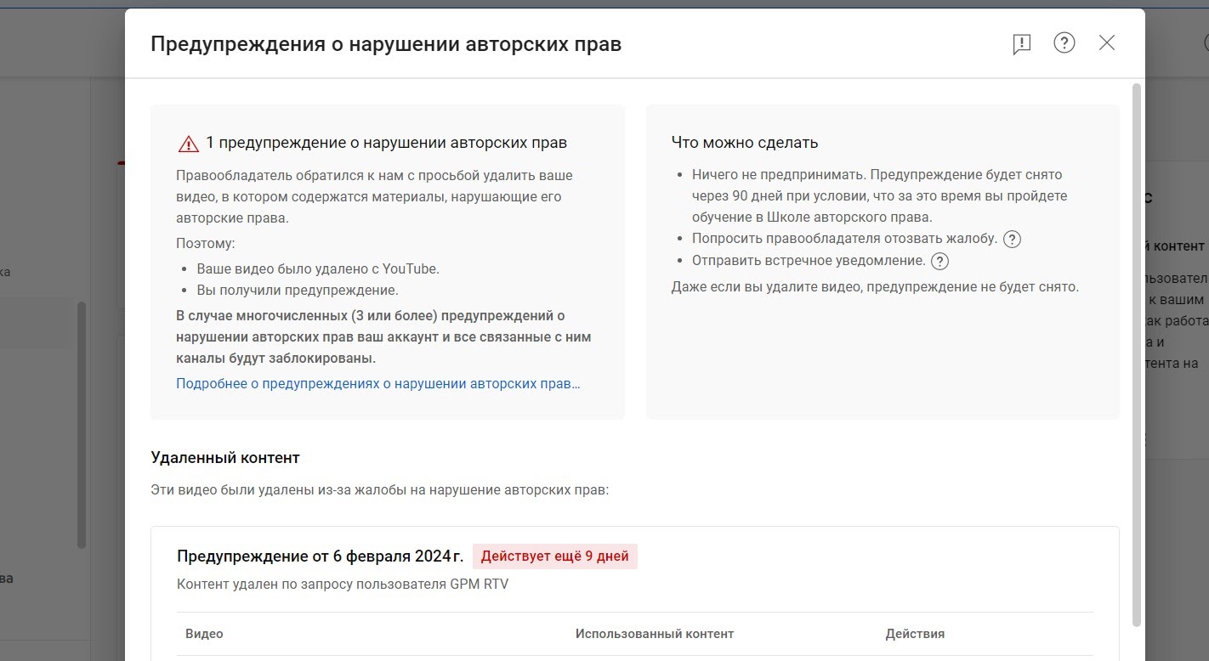Open the learn more about copyright strikes link

(x=378, y=383)
